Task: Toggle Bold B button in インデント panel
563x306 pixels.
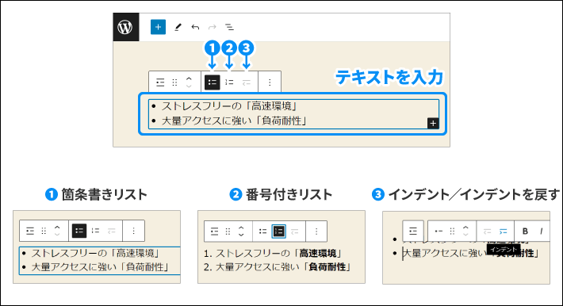Action: tap(525, 231)
